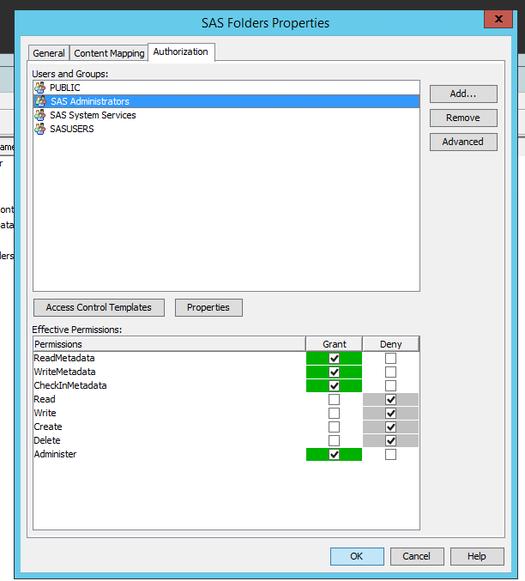This screenshot has width=525, height=581.
Task: Click the Delete permission label
Action: 47,440
